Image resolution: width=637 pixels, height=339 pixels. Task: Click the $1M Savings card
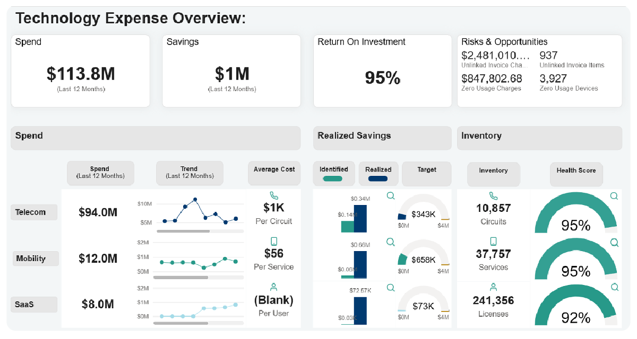point(232,71)
